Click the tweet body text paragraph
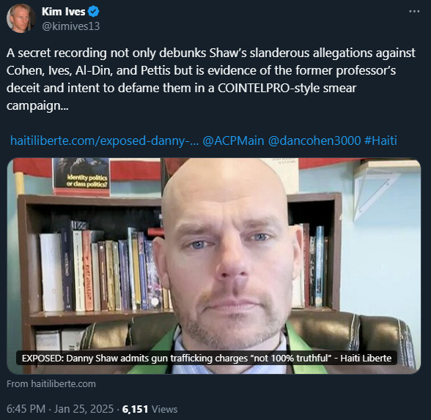 [211, 79]
